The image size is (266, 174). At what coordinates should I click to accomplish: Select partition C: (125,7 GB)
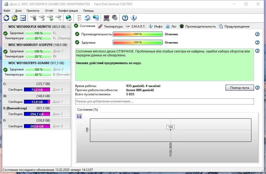pos(37,87)
